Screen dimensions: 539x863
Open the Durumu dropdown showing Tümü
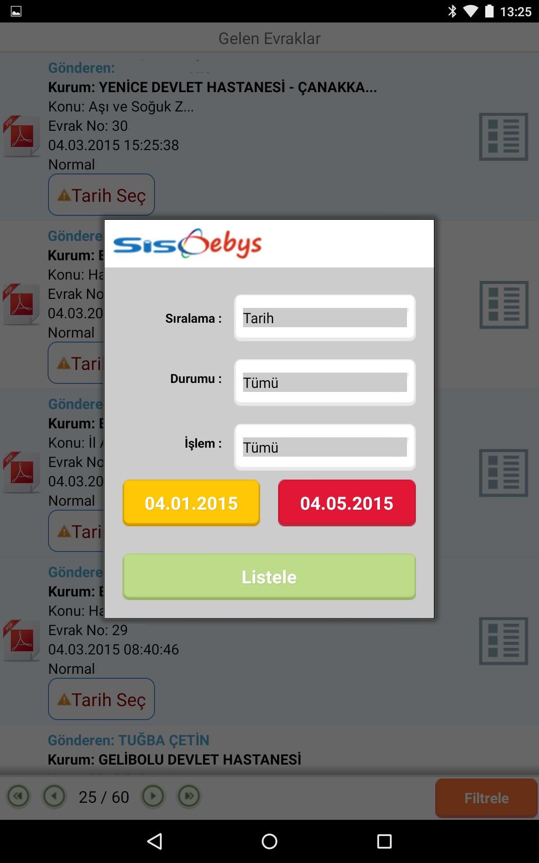click(x=325, y=383)
